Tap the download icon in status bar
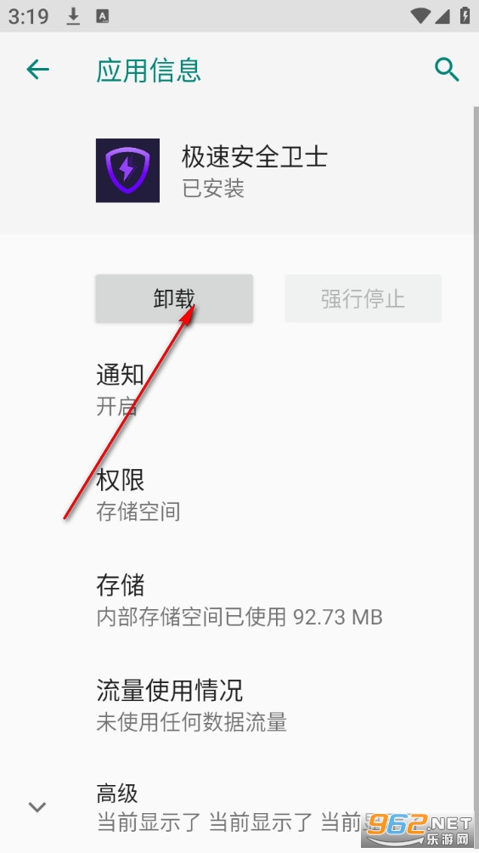 [73, 16]
